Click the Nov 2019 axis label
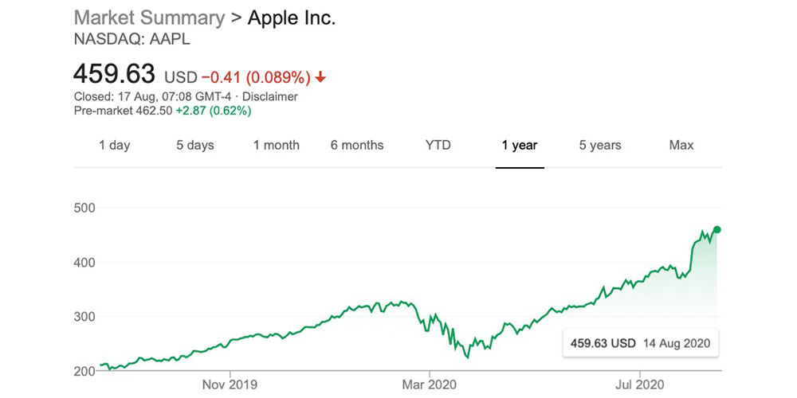The height and width of the screenshot is (398, 797). click(230, 384)
